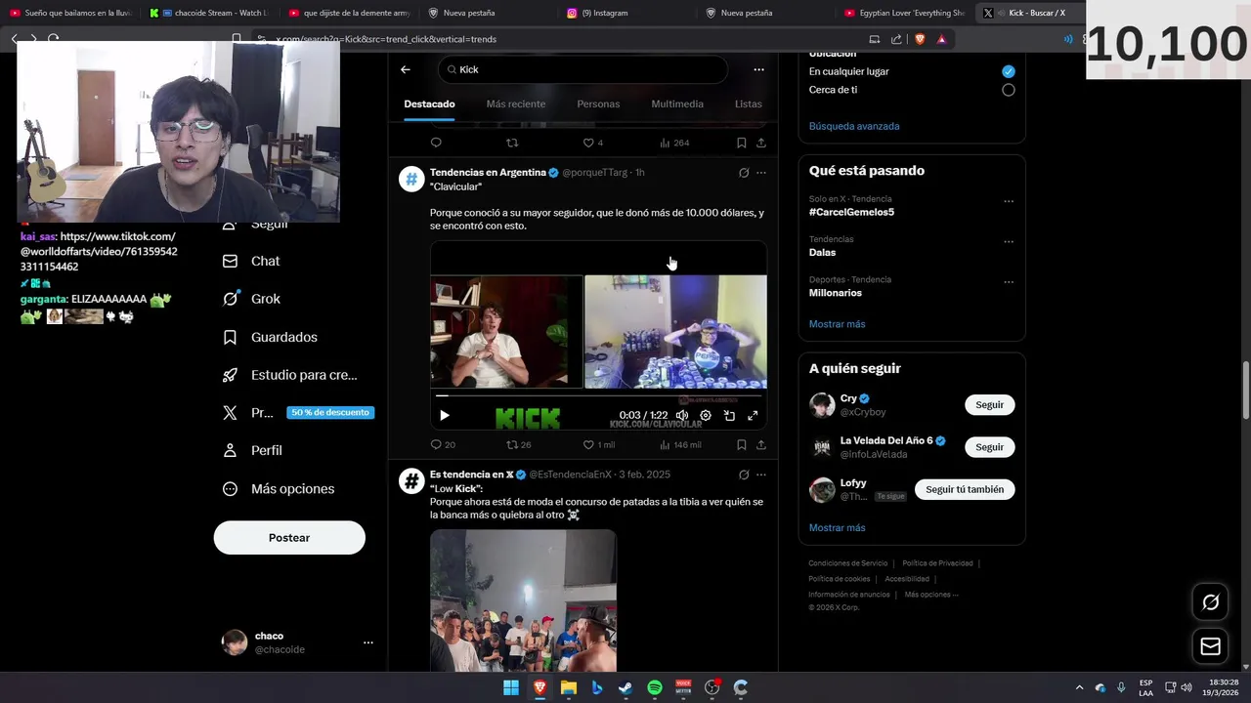Open Steam from the taskbar
1251x703 pixels.
(x=625, y=688)
